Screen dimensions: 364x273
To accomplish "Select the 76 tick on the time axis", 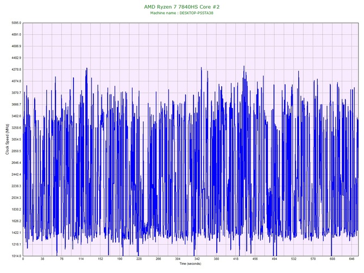I will 61,259.
